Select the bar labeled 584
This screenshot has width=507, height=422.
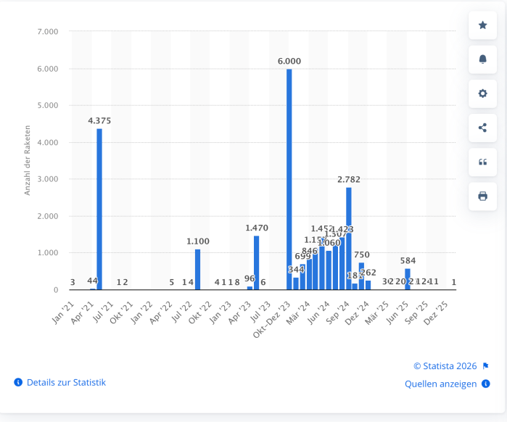click(408, 279)
